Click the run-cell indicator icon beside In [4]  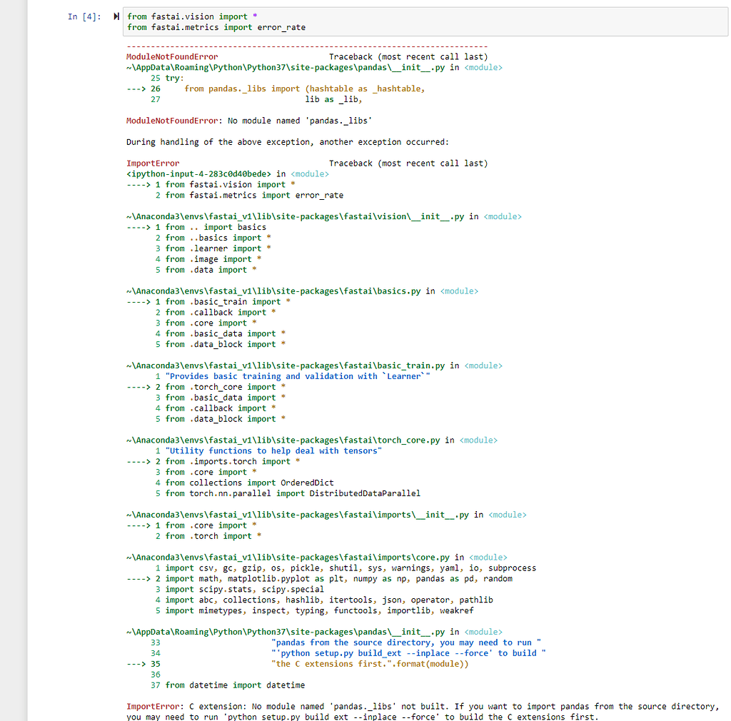coord(116,15)
